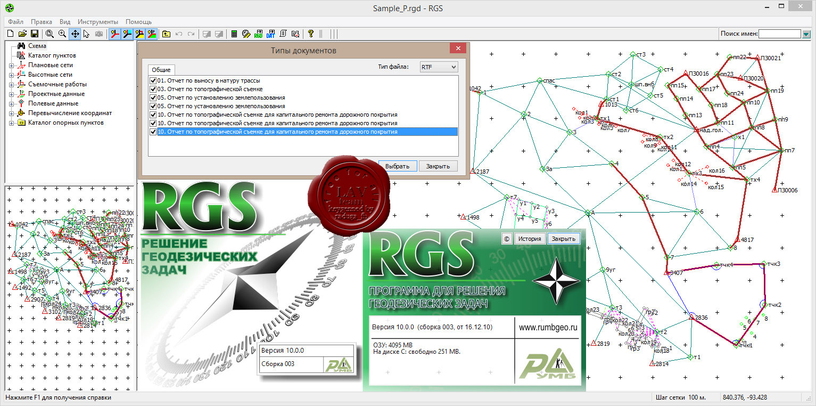Click the История button in the About window
The height and width of the screenshot is (406, 816).
530,239
